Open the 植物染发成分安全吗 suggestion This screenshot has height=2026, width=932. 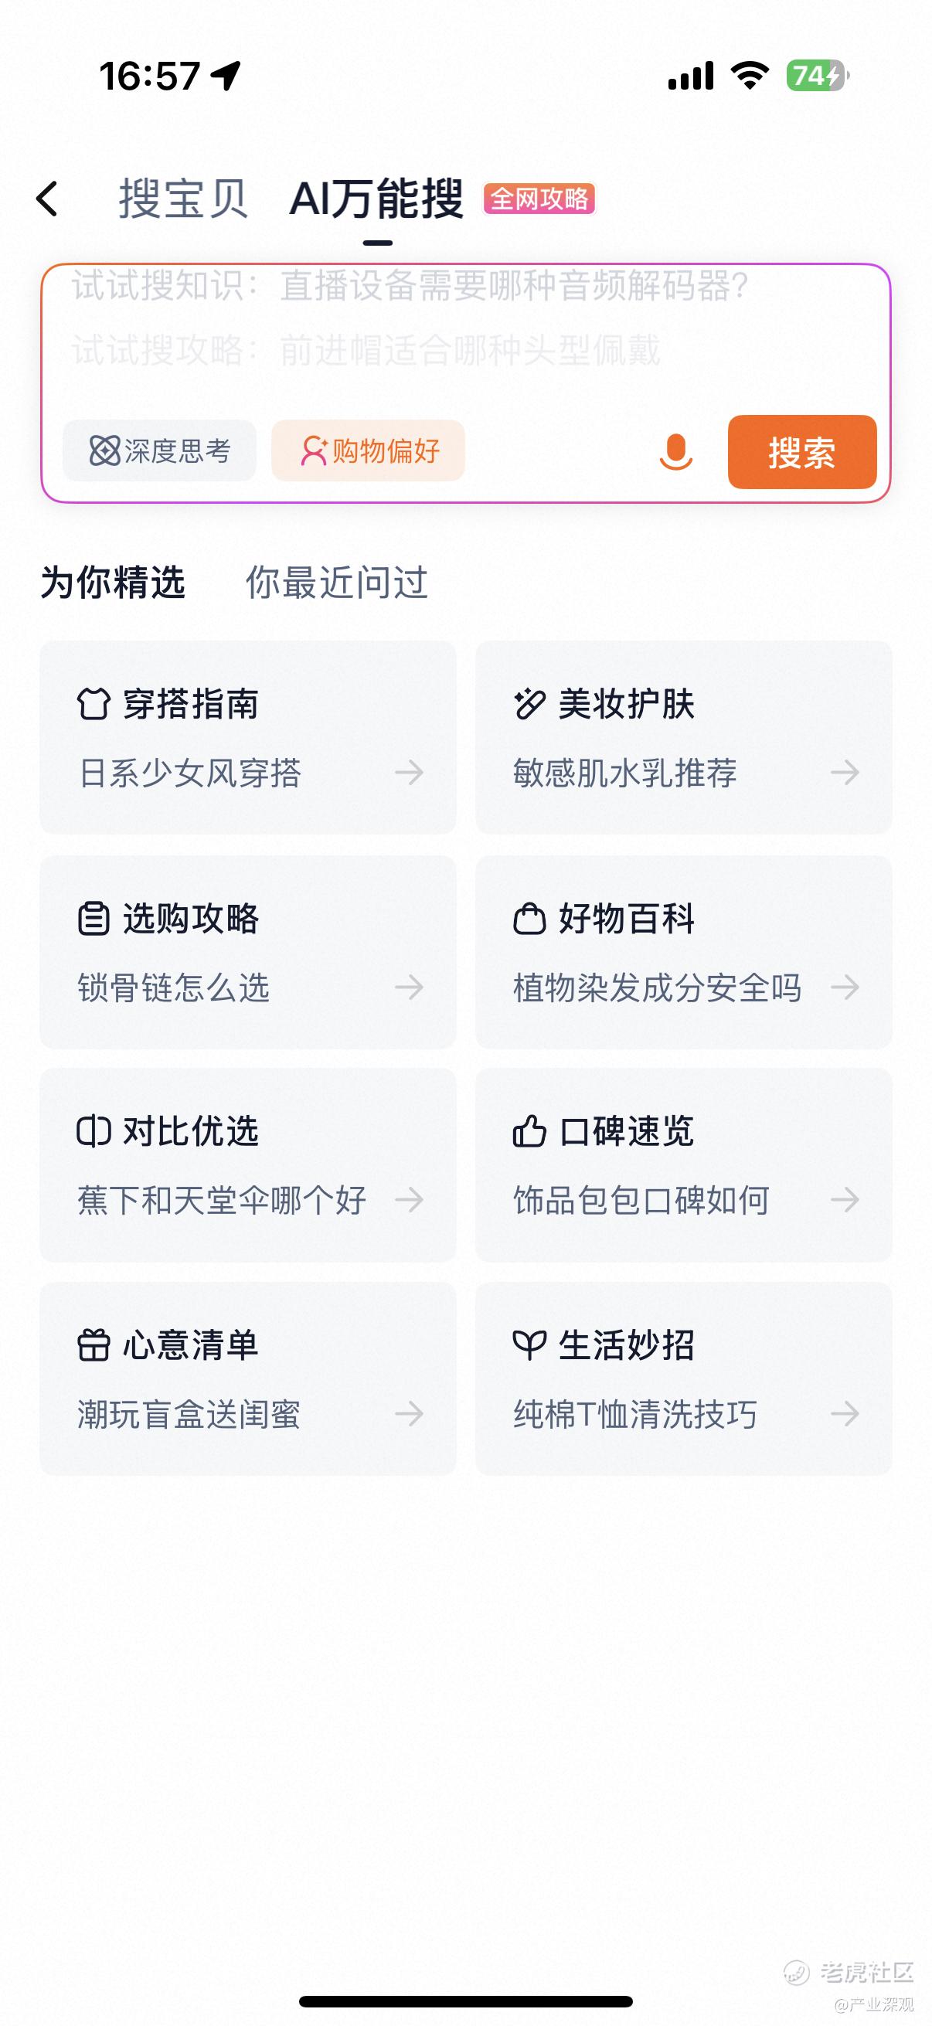(x=657, y=988)
